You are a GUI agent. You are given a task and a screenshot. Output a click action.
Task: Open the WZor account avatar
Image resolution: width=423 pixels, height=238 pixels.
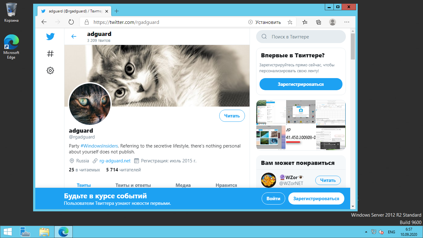coord(268,180)
